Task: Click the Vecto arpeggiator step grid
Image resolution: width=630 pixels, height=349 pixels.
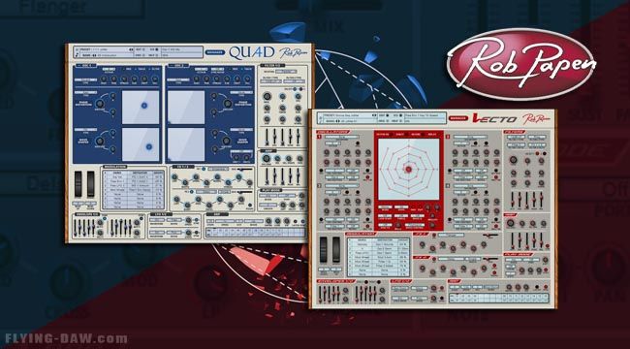Action: pos(498,298)
